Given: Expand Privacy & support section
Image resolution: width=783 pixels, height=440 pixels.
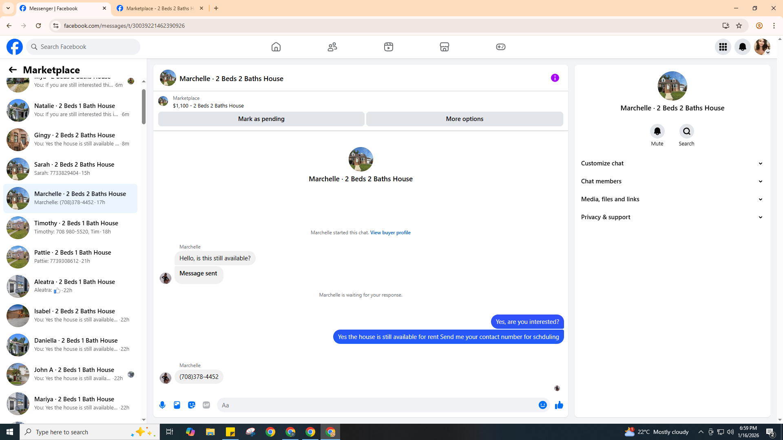Looking at the screenshot, I should click(672, 217).
